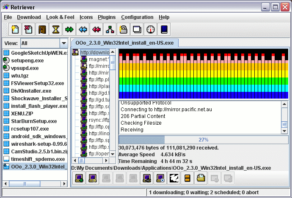Select wireshark-setup-0.99.6 entry in the list
Screen dimensions: 292x198
(36, 144)
